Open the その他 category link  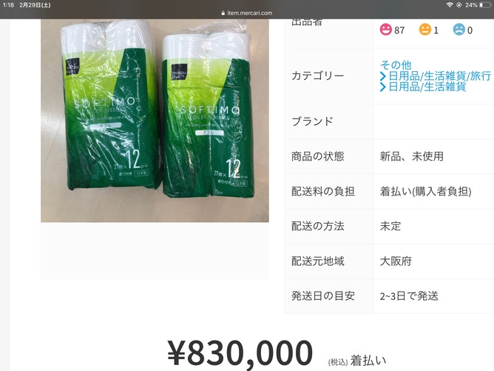point(396,64)
